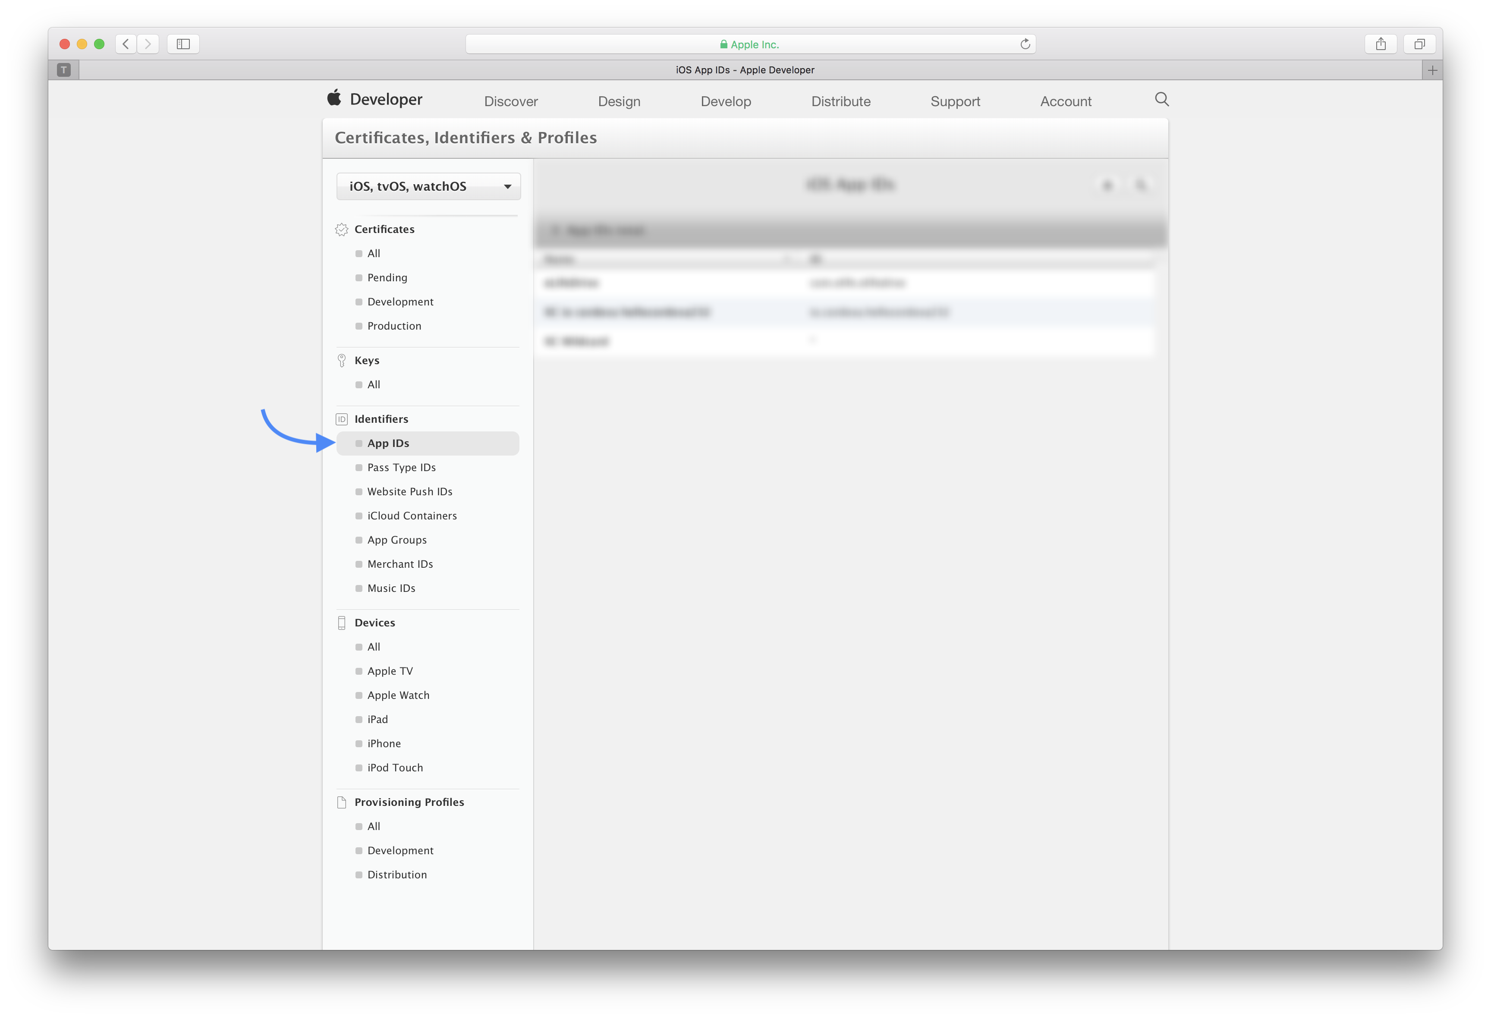Select Development under Provisioning Profiles
Image resolution: width=1491 pixels, height=1019 pixels.
coord(400,851)
